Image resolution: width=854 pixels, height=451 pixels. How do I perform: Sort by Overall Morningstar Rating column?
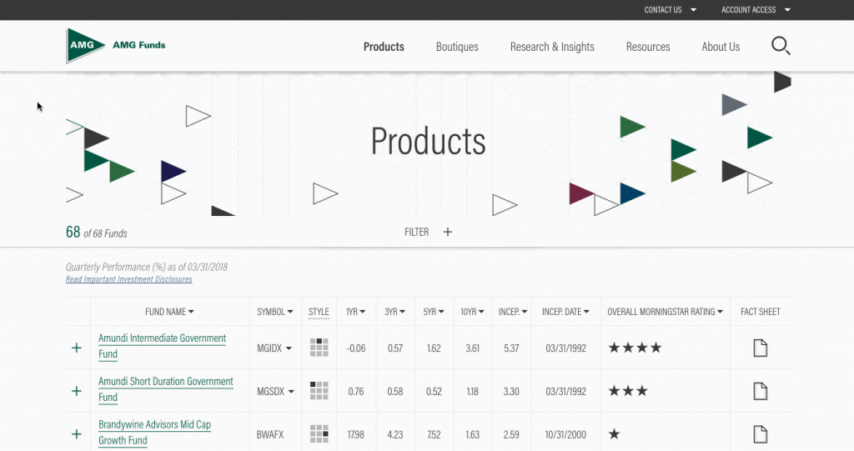point(665,312)
